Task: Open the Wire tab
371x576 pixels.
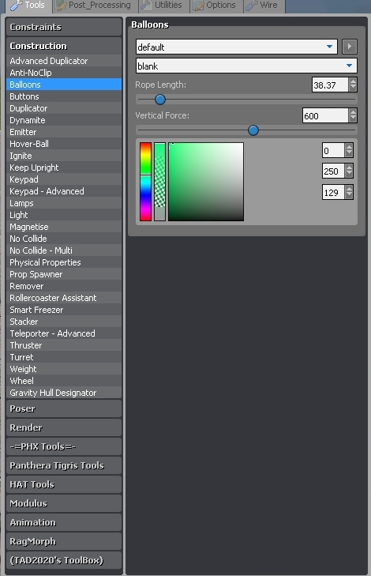Action: (264, 6)
